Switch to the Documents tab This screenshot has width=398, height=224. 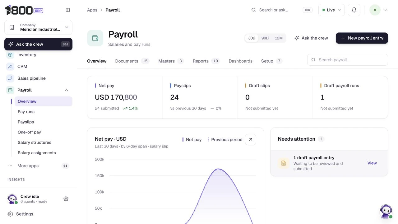132,61
